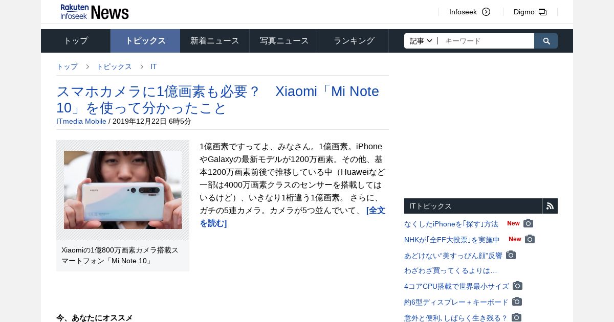Click the Rakuten Infoseek News logo

[x=95, y=11]
